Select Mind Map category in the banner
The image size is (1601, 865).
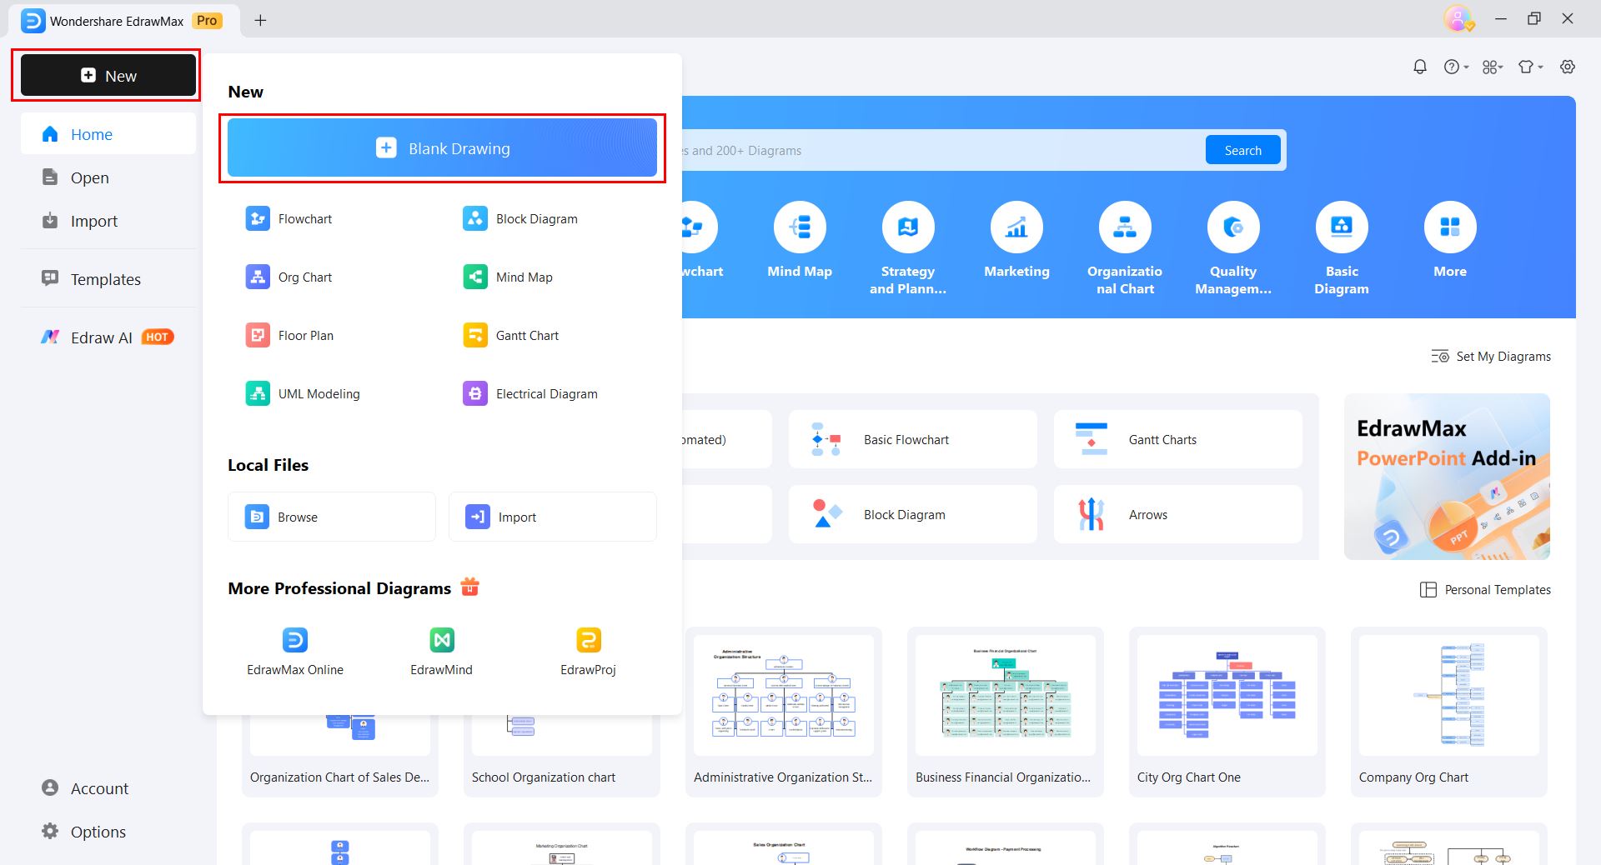[800, 240]
